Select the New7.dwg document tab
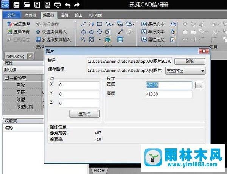Viewport: 227px width, 174px height. pyautogui.click(x=16, y=56)
